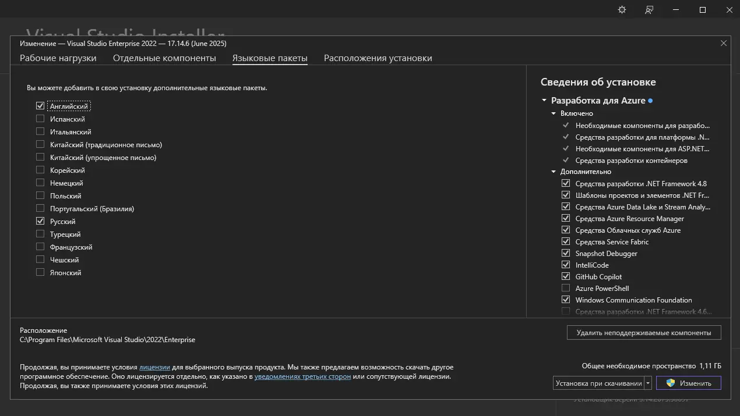Viewport: 740px width, 416px height.
Task: Open the лицензии hyperlink
Action: (154, 367)
